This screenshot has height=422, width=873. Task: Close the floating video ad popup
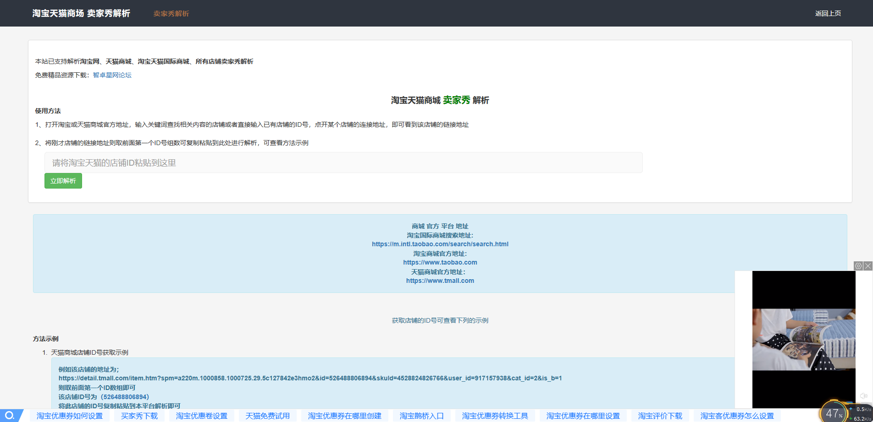point(868,266)
